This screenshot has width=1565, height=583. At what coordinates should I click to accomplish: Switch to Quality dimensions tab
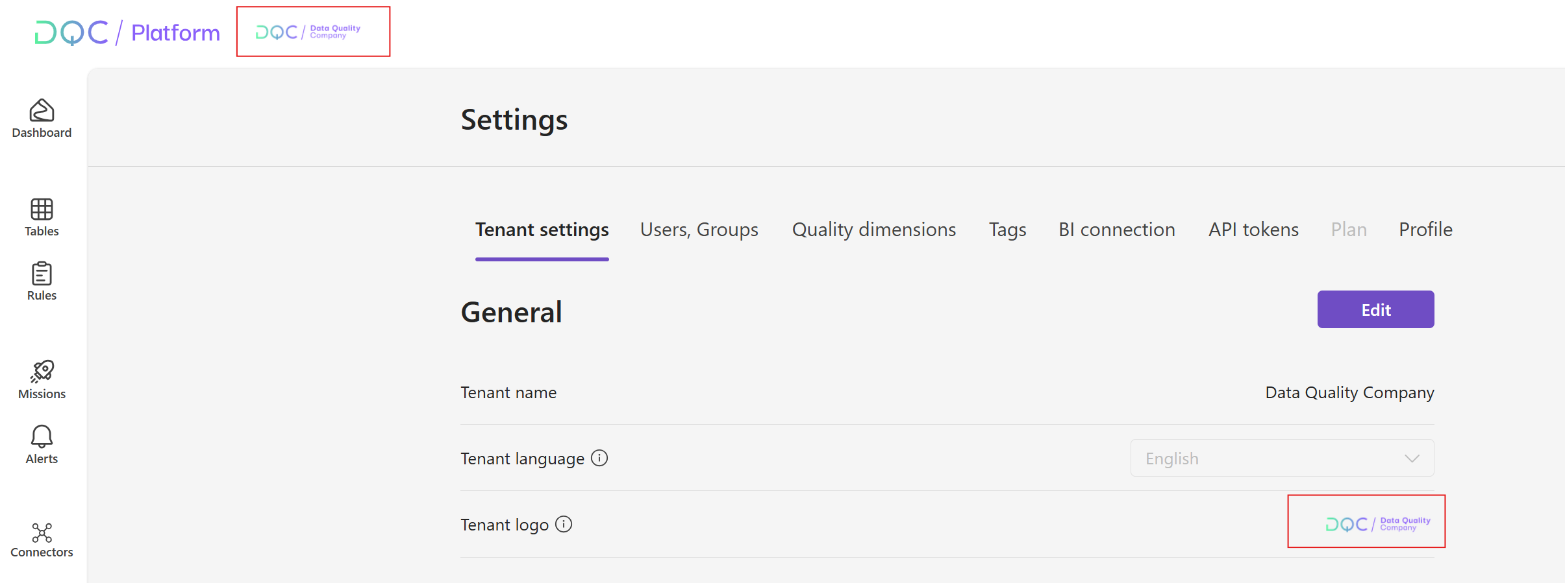(x=873, y=230)
